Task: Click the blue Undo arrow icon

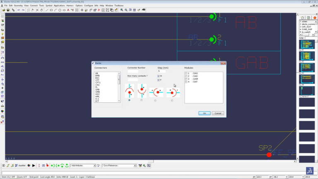Action: [x=19, y=10]
